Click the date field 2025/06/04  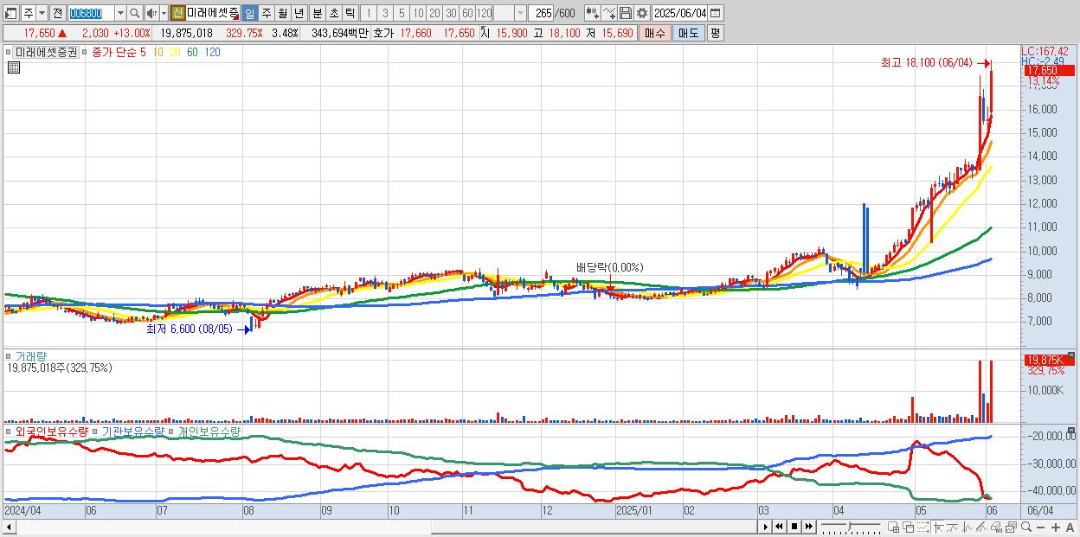click(679, 13)
